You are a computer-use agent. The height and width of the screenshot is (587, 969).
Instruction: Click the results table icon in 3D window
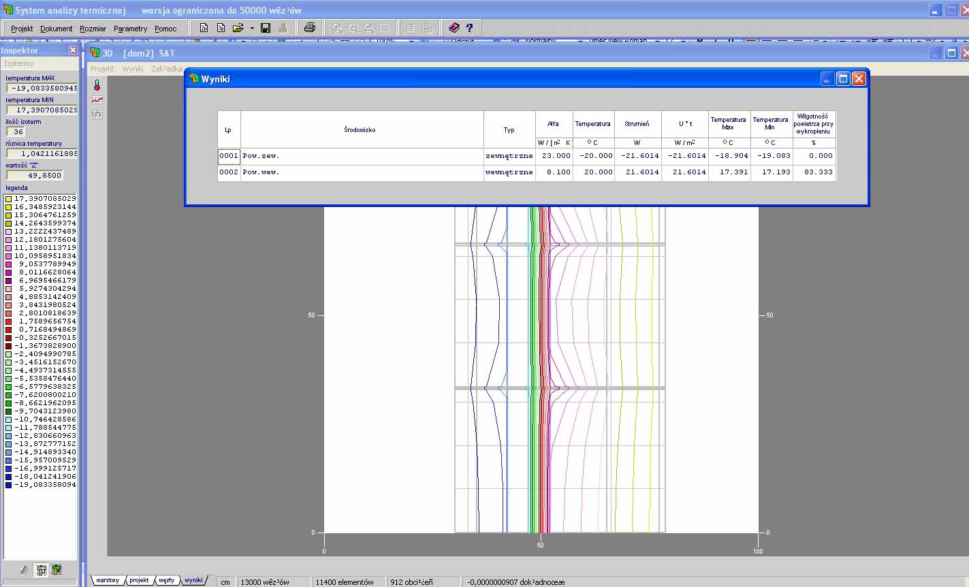point(97,114)
